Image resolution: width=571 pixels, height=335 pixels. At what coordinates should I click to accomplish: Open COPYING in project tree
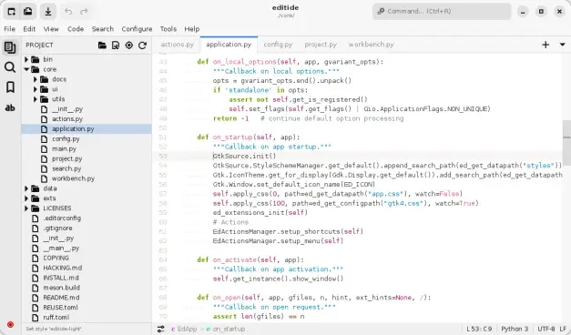56,259
